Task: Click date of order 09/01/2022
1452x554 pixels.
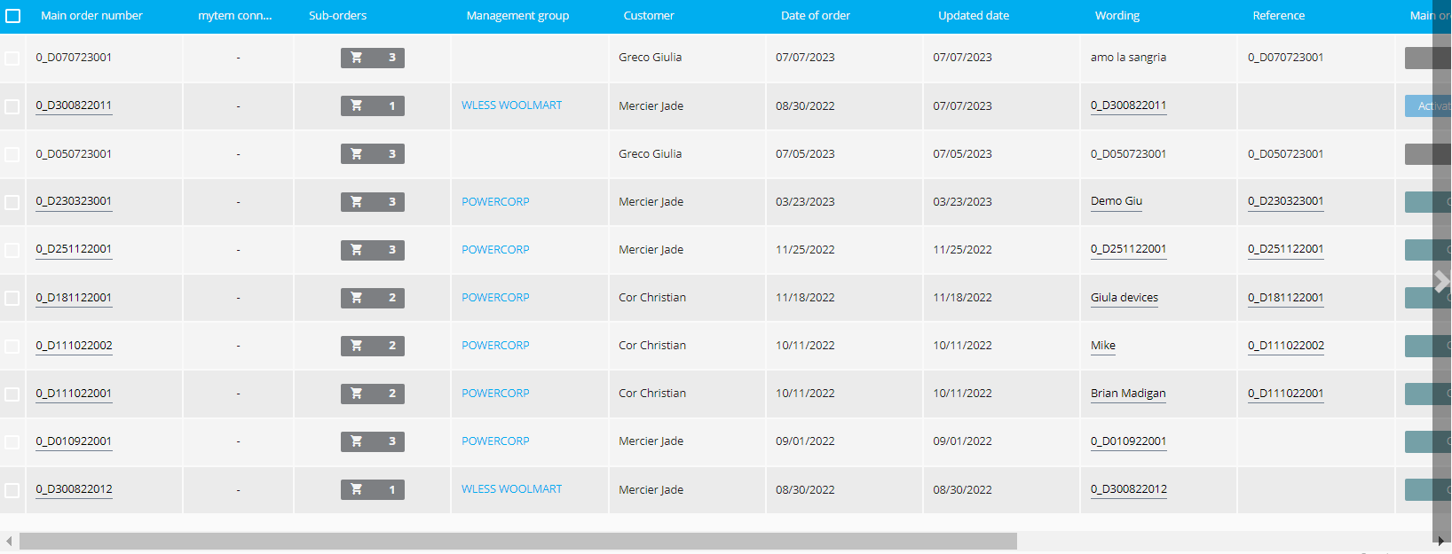Action: (x=805, y=441)
